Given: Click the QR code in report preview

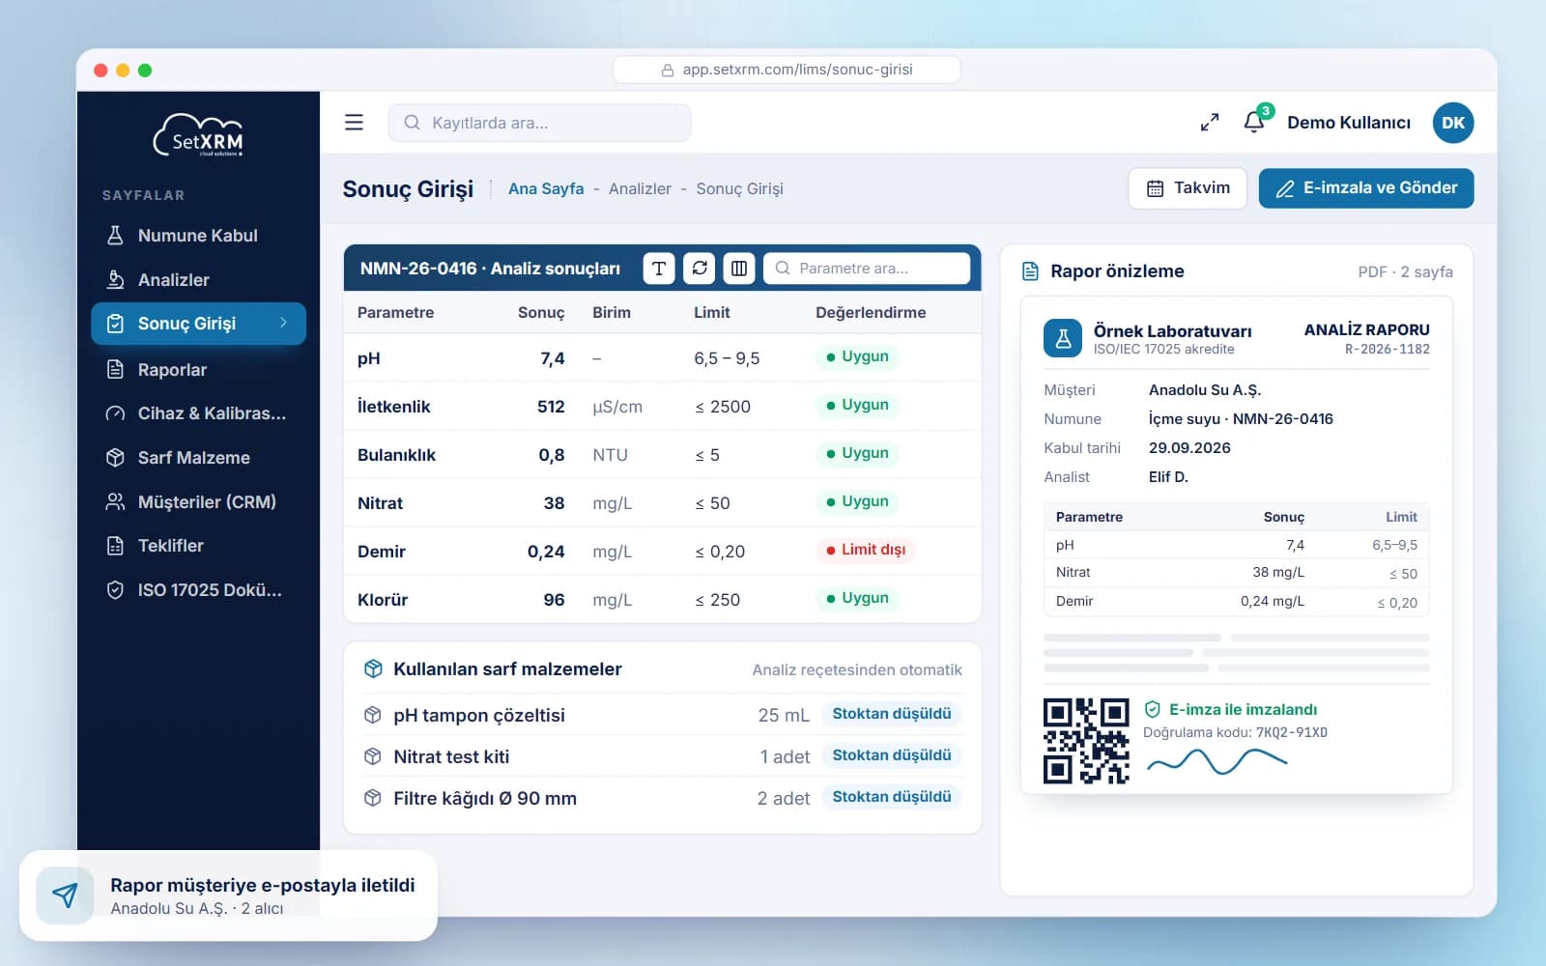Looking at the screenshot, I should click(1086, 741).
